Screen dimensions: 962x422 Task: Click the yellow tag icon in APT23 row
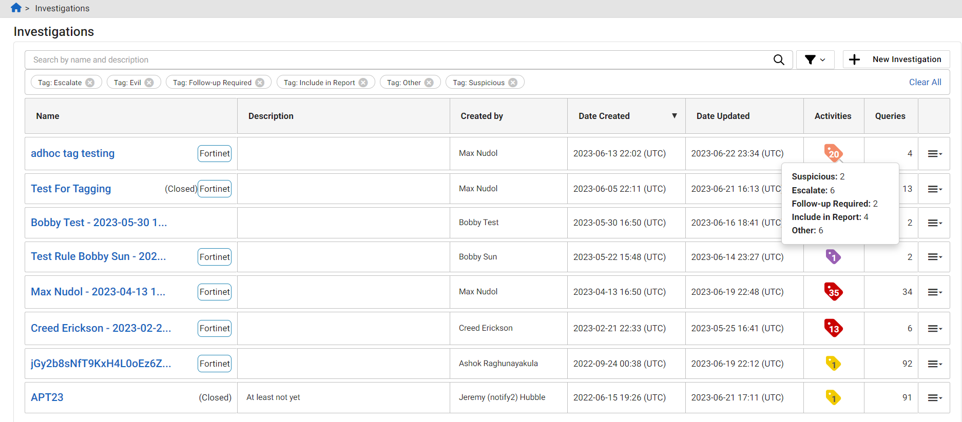[833, 397]
